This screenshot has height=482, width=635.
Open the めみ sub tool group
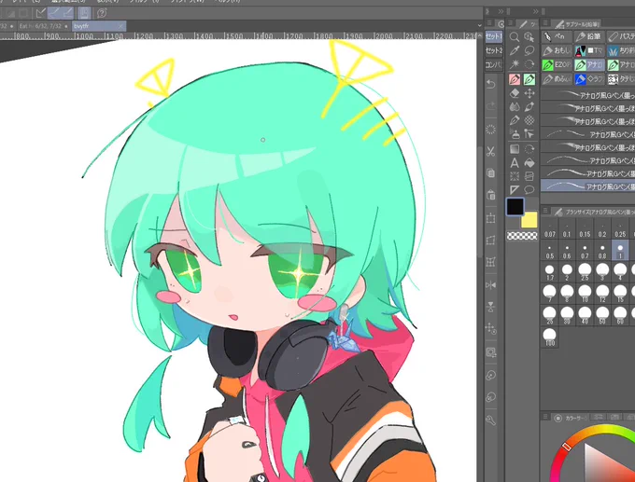click(x=557, y=79)
